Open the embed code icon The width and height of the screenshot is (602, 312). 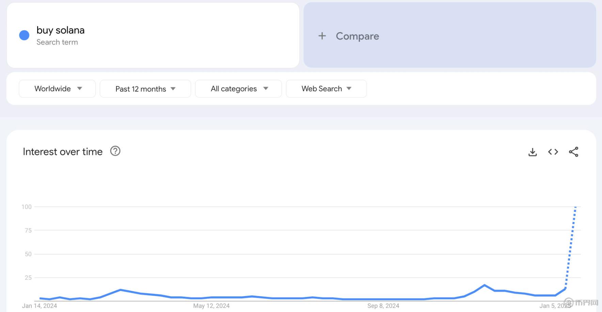(553, 152)
